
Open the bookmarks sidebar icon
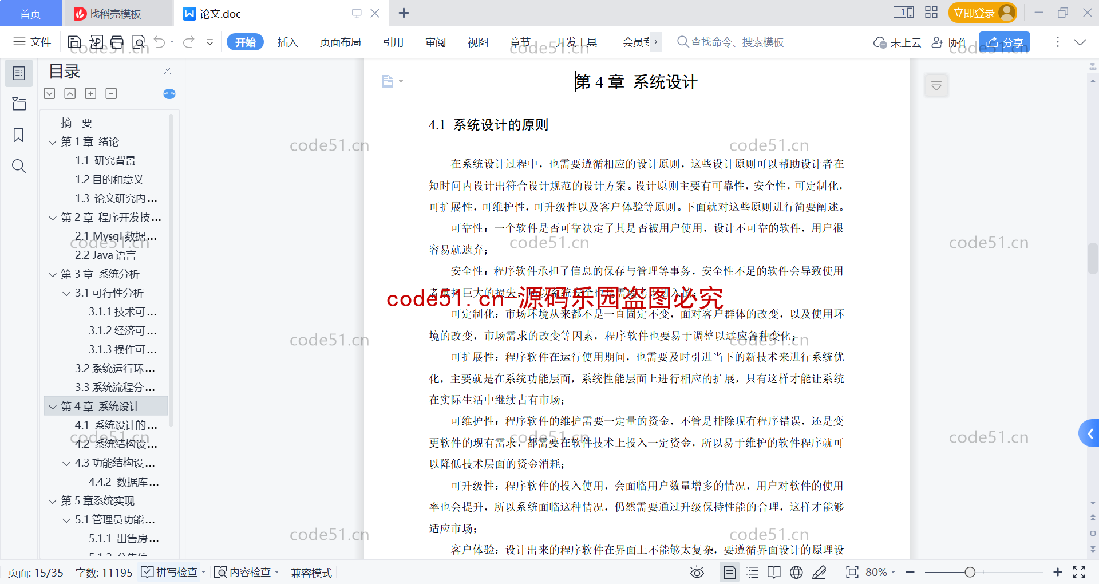[x=19, y=135]
